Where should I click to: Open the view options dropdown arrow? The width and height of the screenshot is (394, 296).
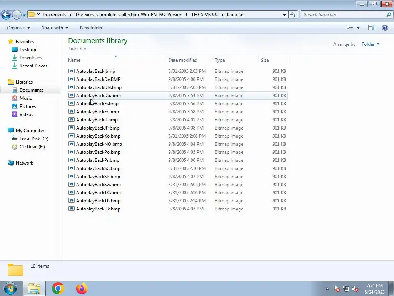[x=358, y=28]
